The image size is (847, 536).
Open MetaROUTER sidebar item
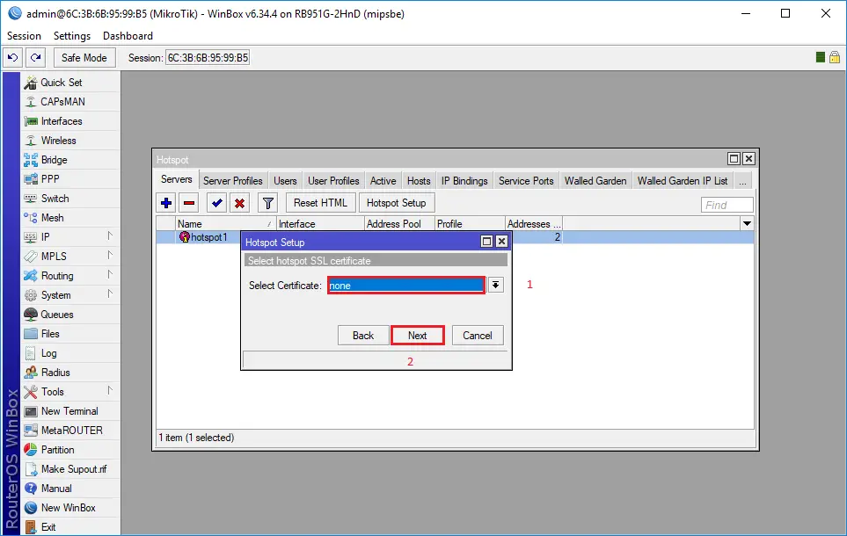click(70, 431)
